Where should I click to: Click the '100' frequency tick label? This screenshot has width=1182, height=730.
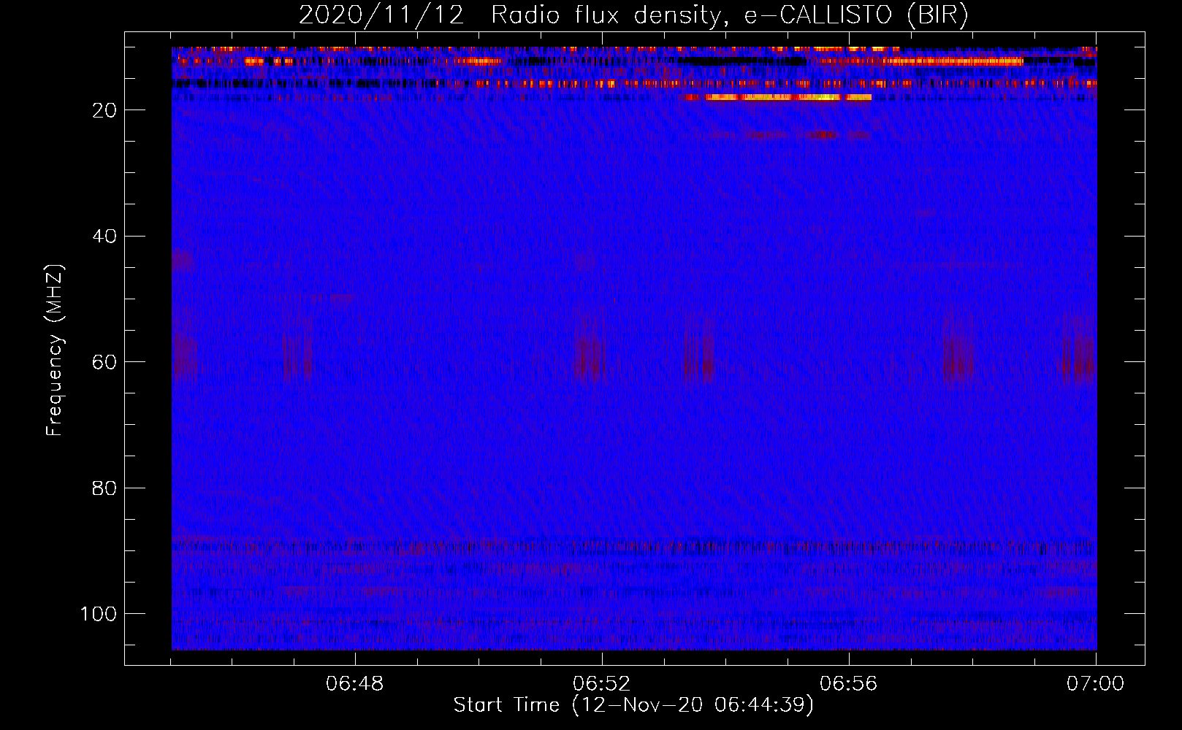[x=99, y=614]
